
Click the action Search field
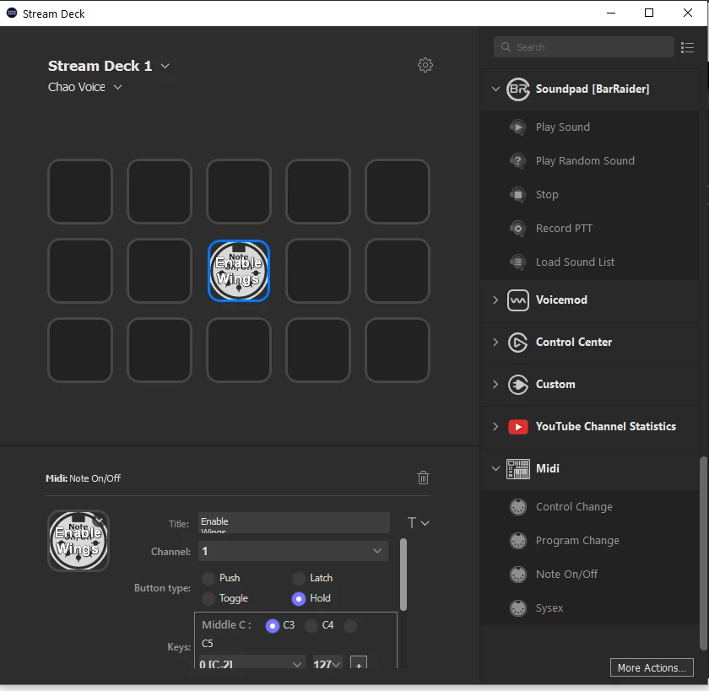click(x=584, y=47)
